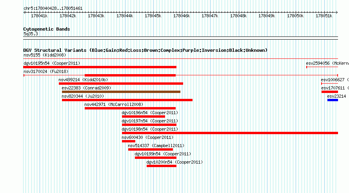Click the long dgv10198n54 red bar

pos(230,133)
